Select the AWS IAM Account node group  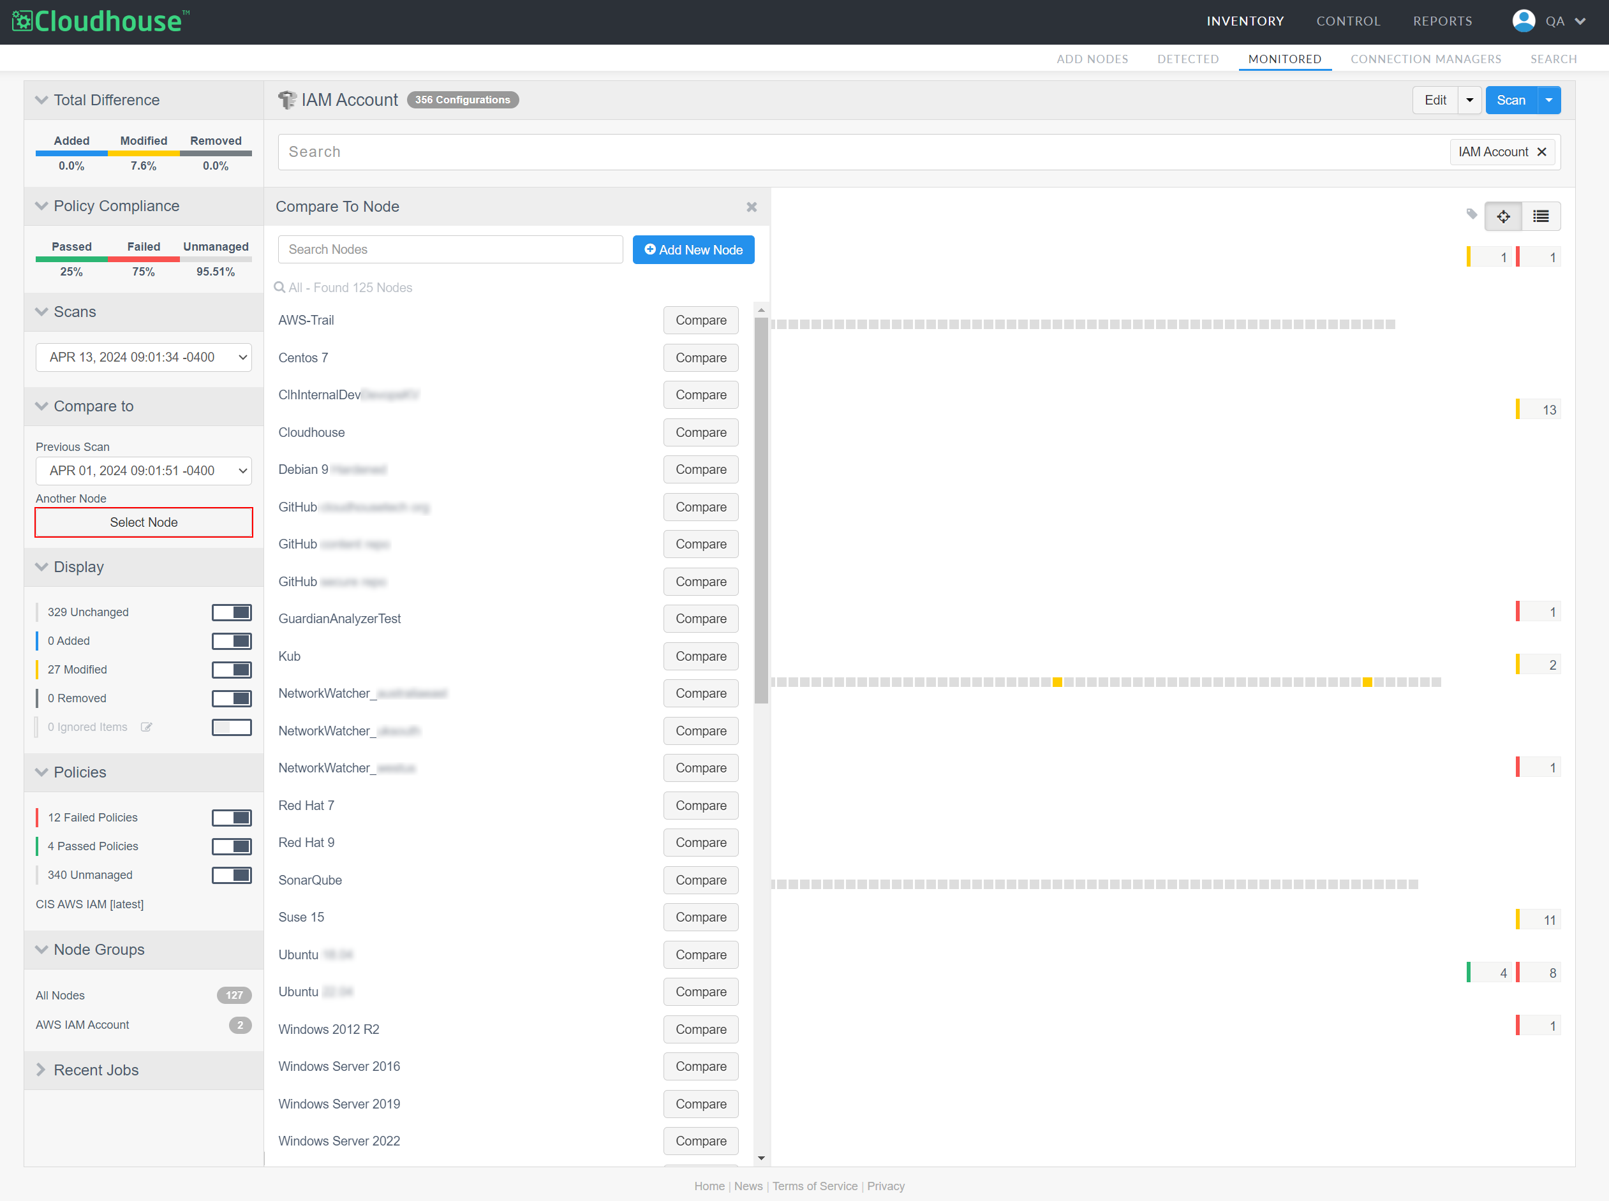[82, 1025]
